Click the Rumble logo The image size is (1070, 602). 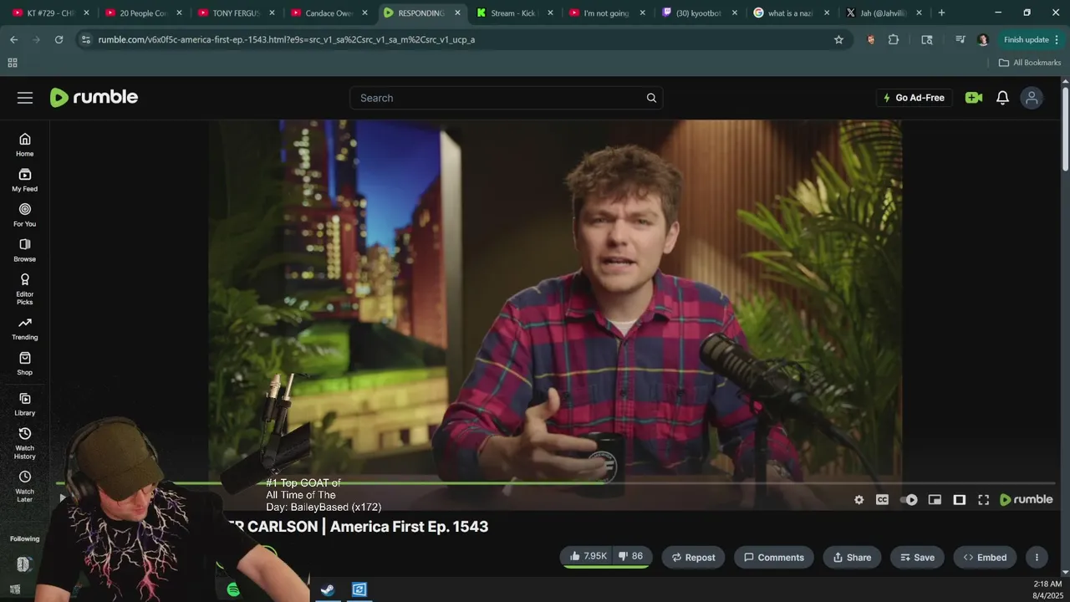(x=94, y=98)
